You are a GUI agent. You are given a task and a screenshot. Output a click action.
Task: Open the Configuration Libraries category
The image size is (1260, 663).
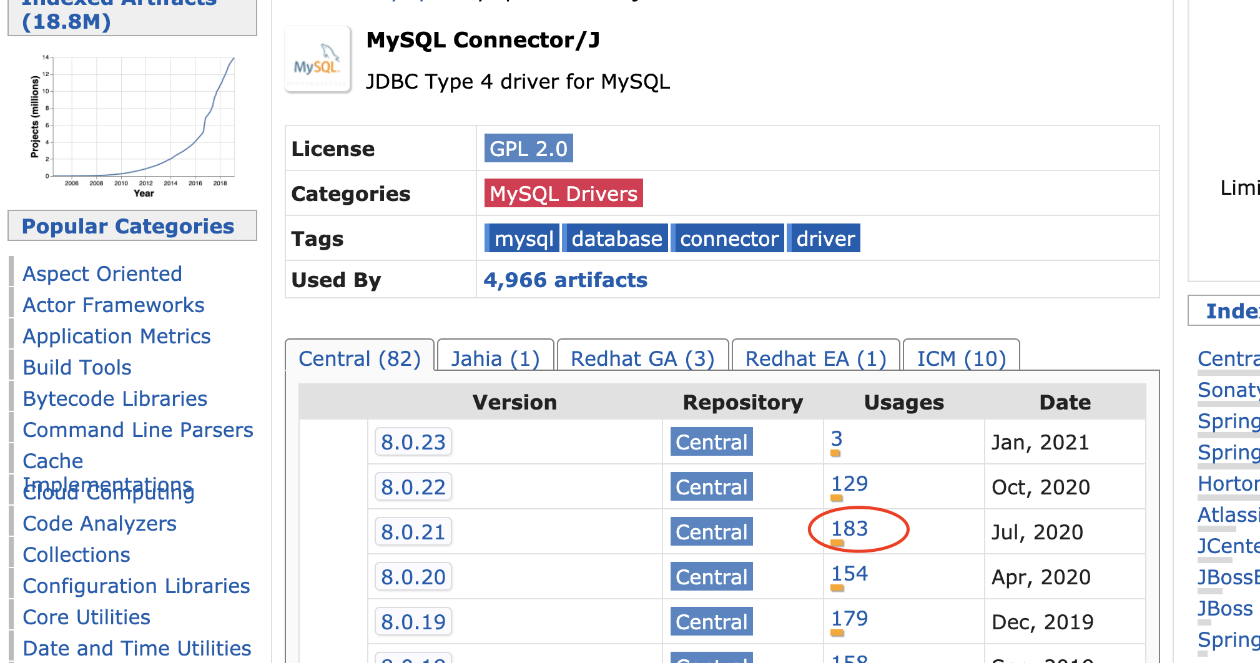point(136,586)
